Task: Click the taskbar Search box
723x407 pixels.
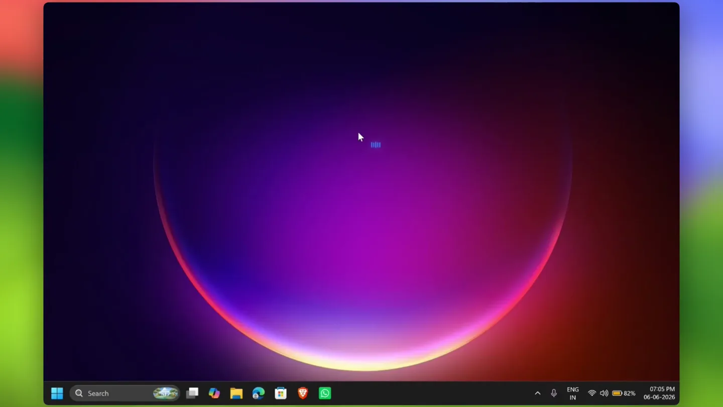Action: 125,393
